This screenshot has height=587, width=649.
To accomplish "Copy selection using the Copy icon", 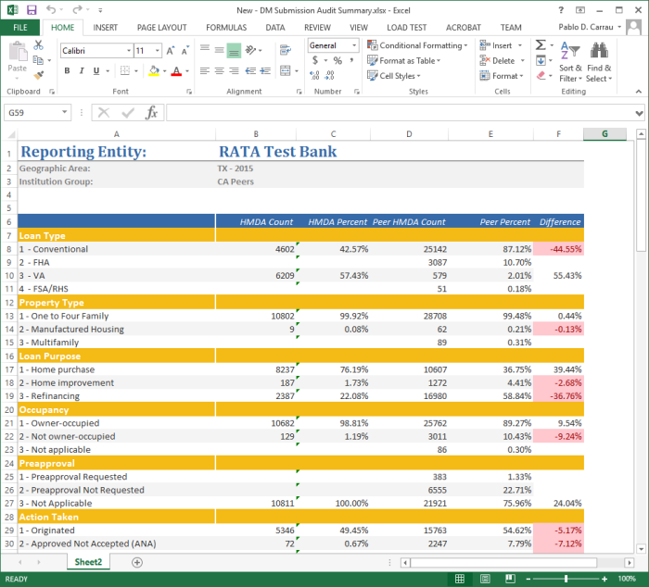I will click(x=38, y=60).
